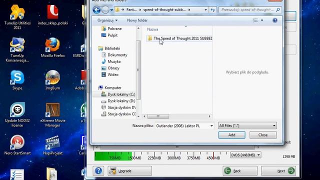Click the forward navigation arrow in dialog
Screen dimensions: 320x180
pos(105,9)
